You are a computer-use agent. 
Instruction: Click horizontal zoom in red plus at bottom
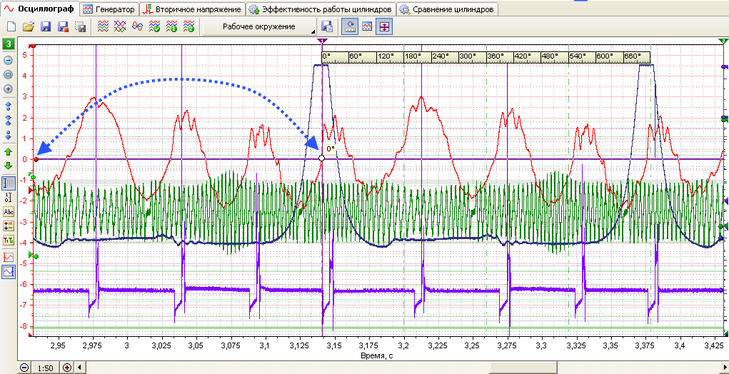tap(67, 368)
